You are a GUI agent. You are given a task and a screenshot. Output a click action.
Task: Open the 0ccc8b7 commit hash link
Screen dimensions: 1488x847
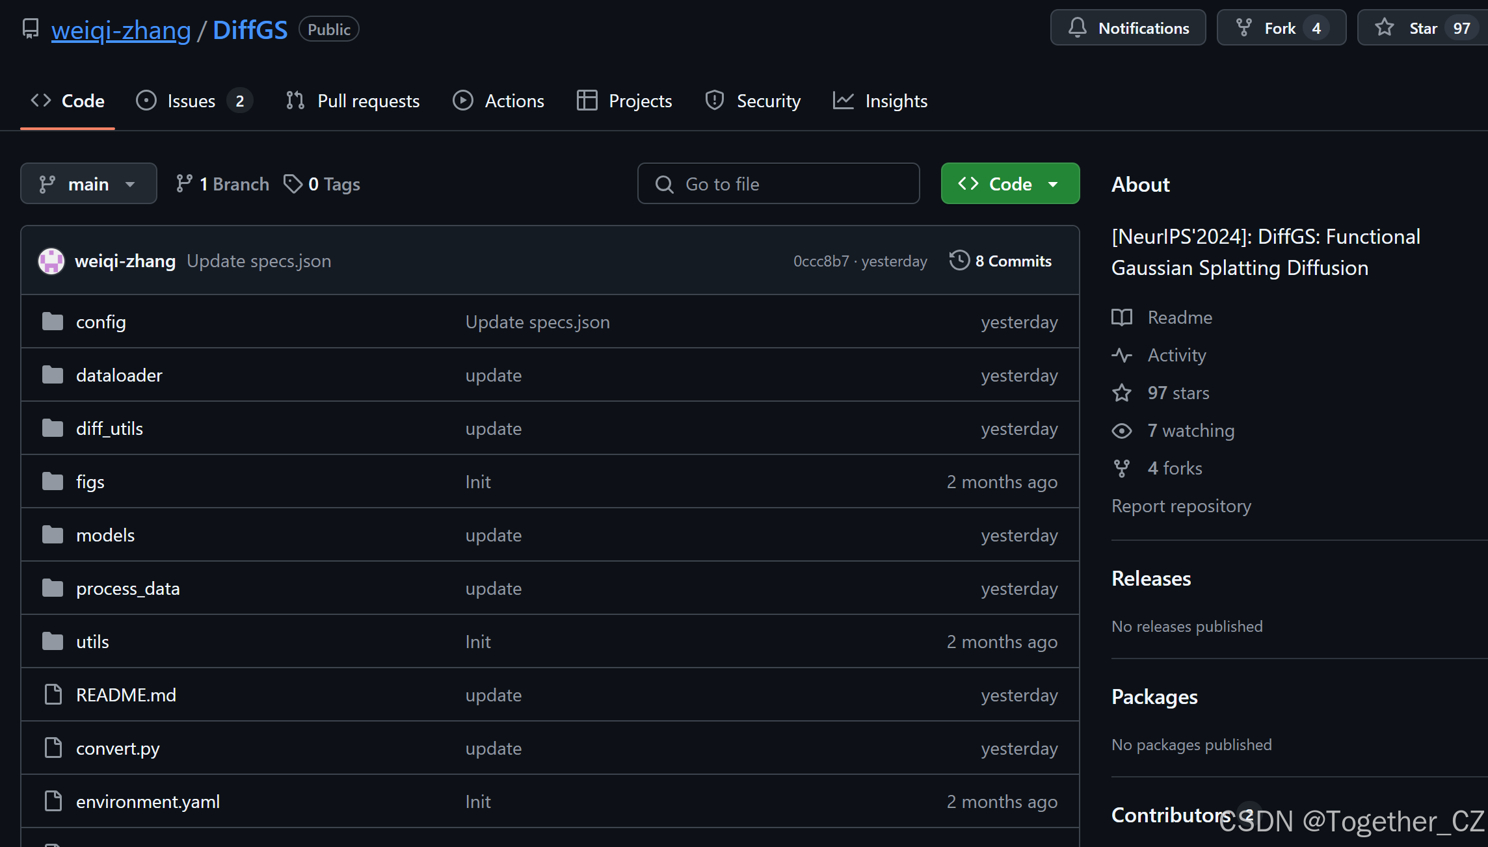(821, 261)
